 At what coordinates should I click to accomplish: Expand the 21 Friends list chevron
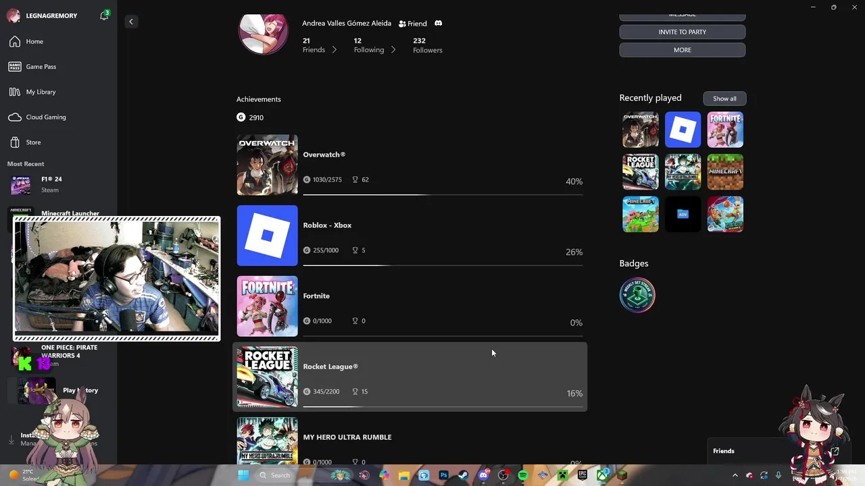(334, 50)
